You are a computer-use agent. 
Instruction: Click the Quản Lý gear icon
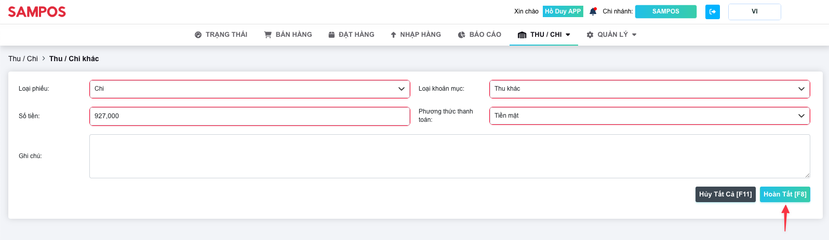(x=590, y=35)
